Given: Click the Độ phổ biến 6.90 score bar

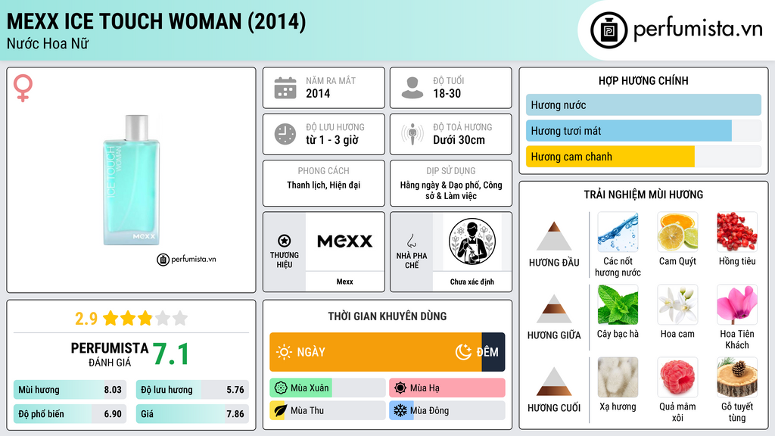Looking at the screenshot, I should tap(70, 414).
